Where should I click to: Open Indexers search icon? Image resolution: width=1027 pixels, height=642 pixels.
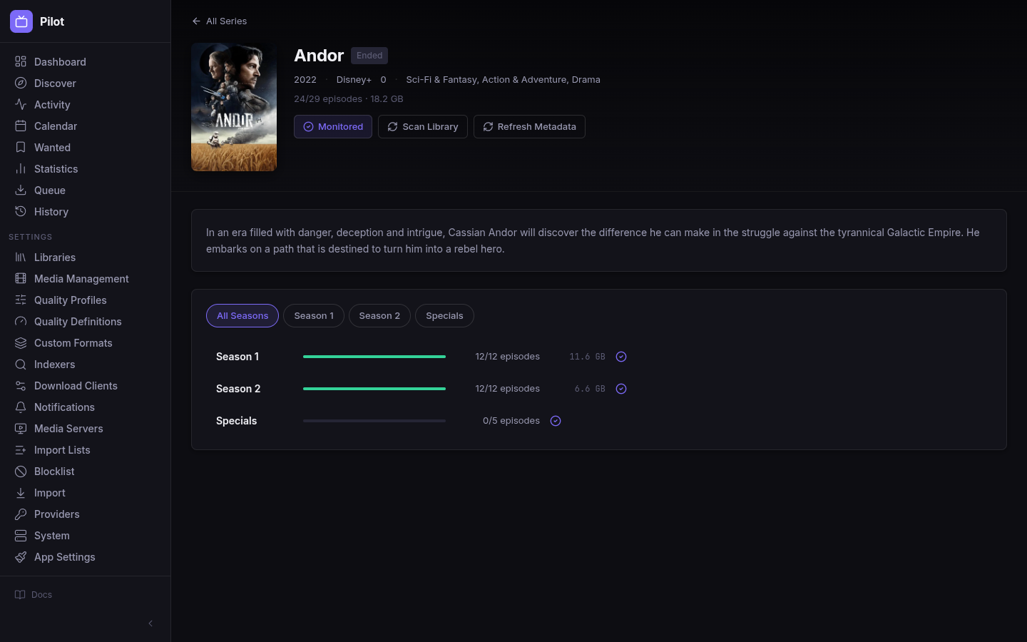point(21,365)
